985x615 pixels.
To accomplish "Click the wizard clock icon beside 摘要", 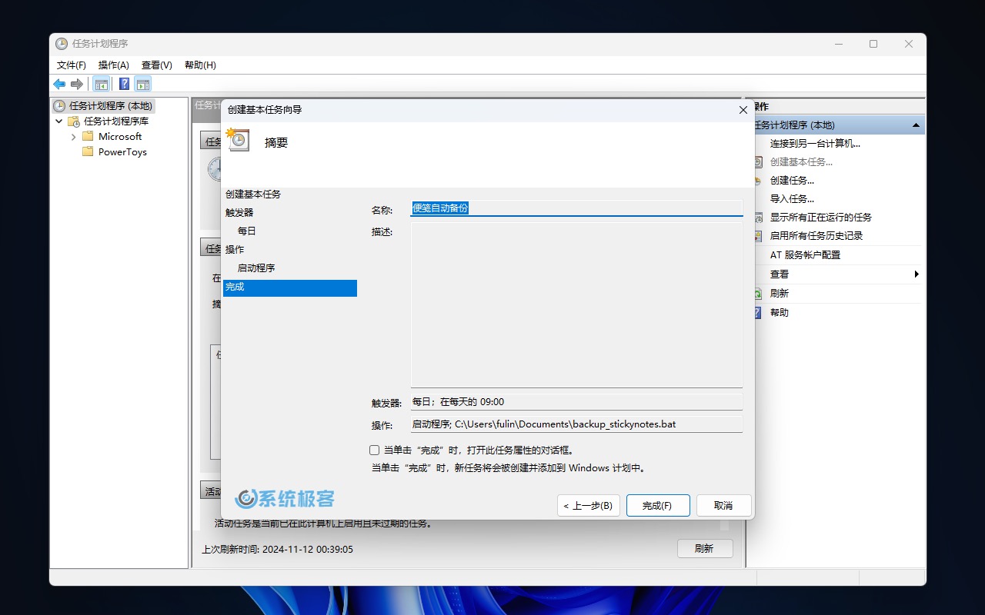I will coord(238,139).
